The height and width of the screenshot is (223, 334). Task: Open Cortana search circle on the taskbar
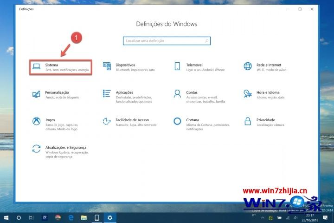pos(19,218)
